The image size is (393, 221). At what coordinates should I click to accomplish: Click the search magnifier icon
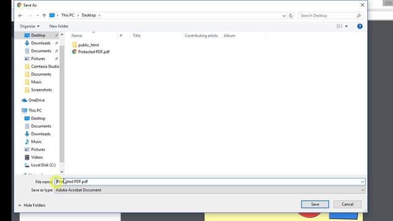359,15
